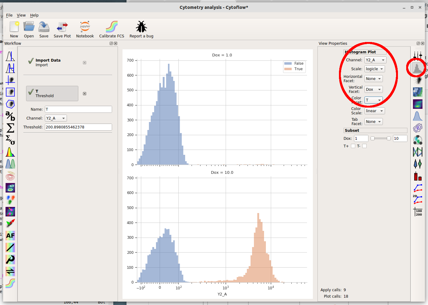Viewport: 428px width, 305px height.
Task: Open the Tab Facet dropdown
Action: (x=374, y=122)
